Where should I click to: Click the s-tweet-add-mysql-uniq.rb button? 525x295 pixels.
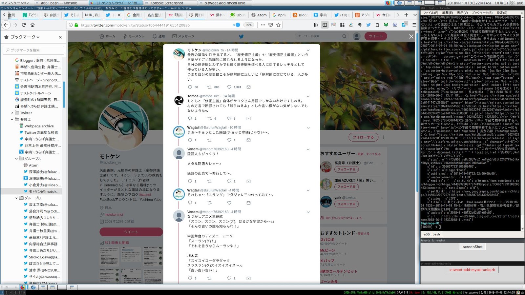[x=472, y=270]
